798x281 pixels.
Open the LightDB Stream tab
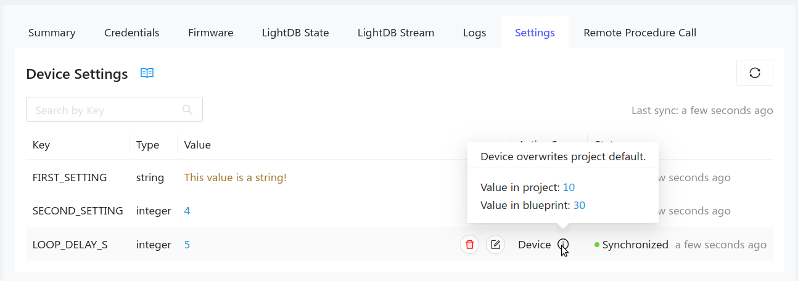(396, 33)
